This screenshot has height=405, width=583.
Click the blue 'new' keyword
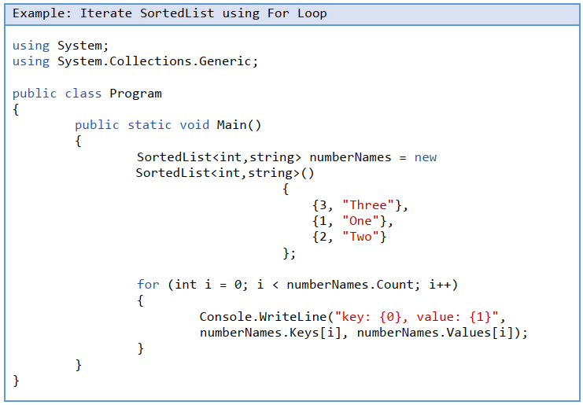(426, 157)
